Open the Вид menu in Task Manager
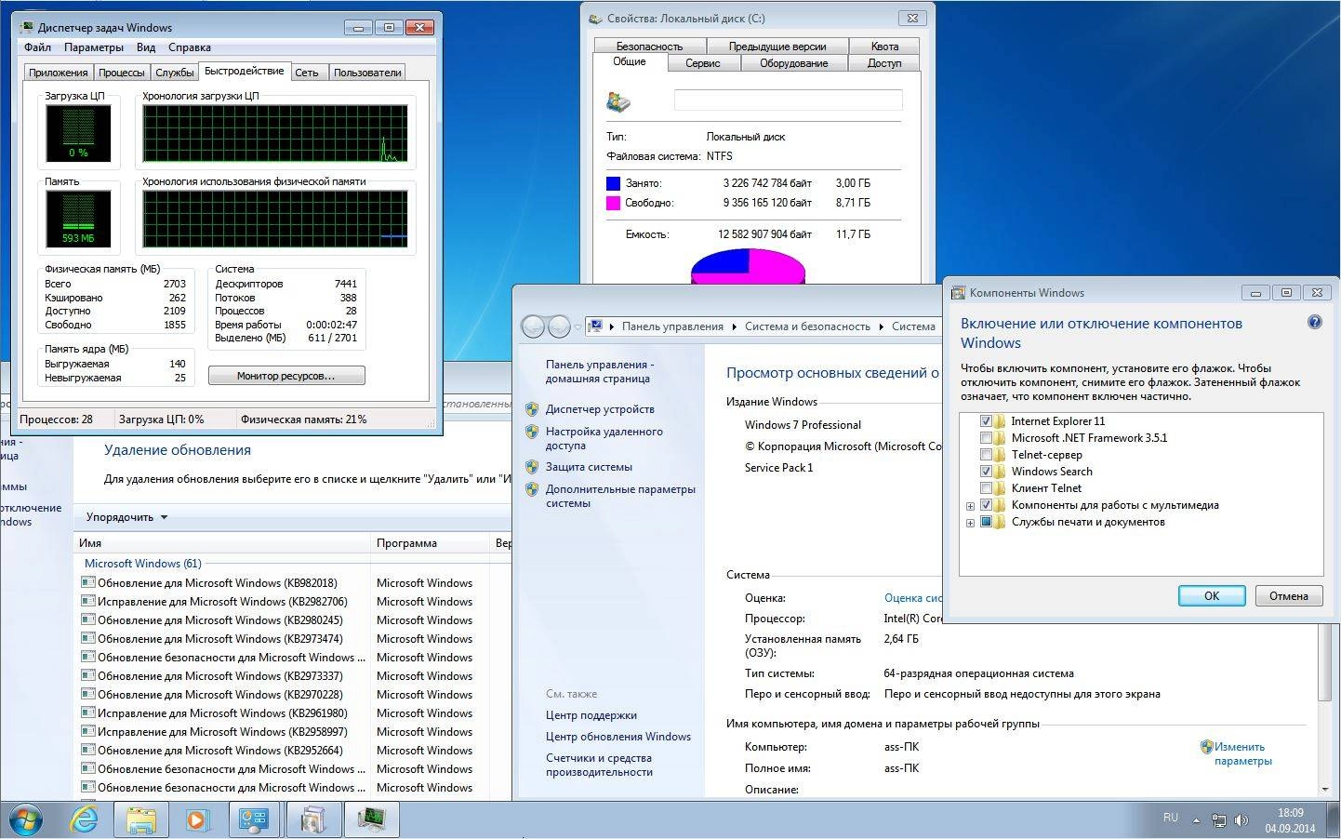Image resolution: width=1341 pixels, height=839 pixels. coord(146,47)
